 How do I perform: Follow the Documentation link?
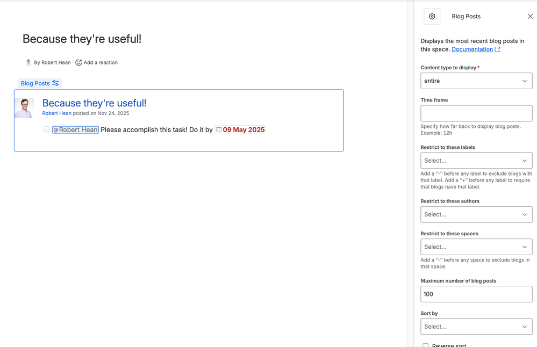473,49
